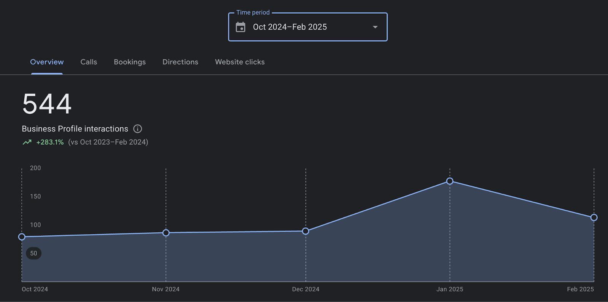Image resolution: width=608 pixels, height=302 pixels.
Task: Switch to the Overview tab
Action: 47,62
